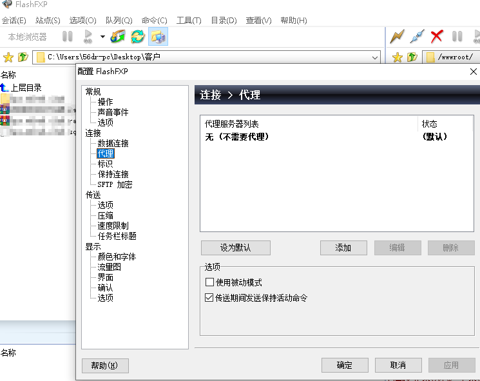This screenshot has height=381, width=480.
Task: Select 速度限制 in the settings tree
Action: point(113,226)
